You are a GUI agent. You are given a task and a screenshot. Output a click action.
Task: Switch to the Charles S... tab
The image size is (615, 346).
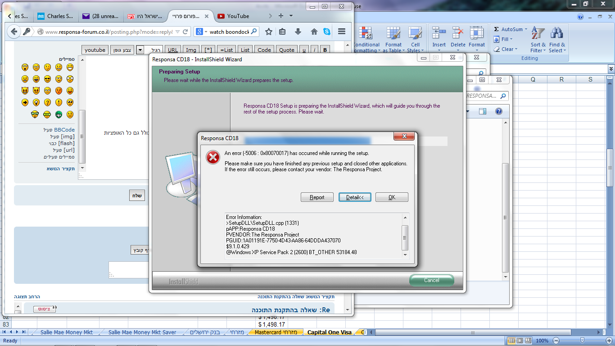tap(56, 16)
